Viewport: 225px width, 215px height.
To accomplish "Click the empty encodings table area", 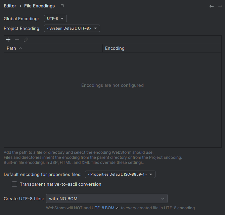I will (113, 108).
